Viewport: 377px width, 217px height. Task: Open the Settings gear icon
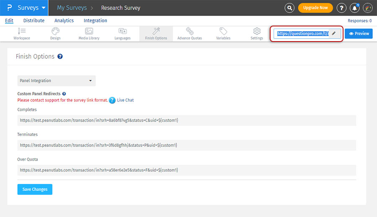[257, 31]
